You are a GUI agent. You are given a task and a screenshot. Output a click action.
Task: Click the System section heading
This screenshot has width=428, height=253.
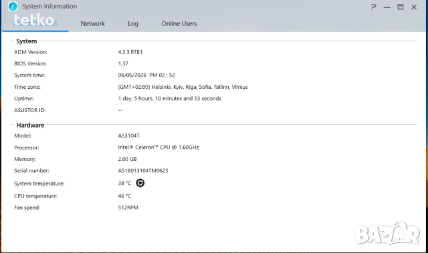coord(27,41)
